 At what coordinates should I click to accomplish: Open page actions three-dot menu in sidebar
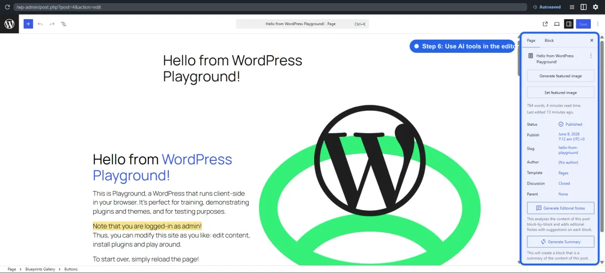591,56
